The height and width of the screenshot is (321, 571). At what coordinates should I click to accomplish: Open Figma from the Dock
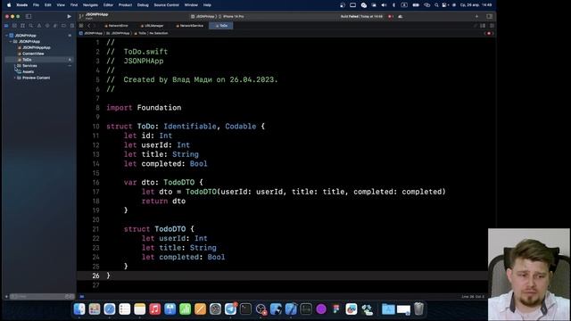tap(336, 309)
